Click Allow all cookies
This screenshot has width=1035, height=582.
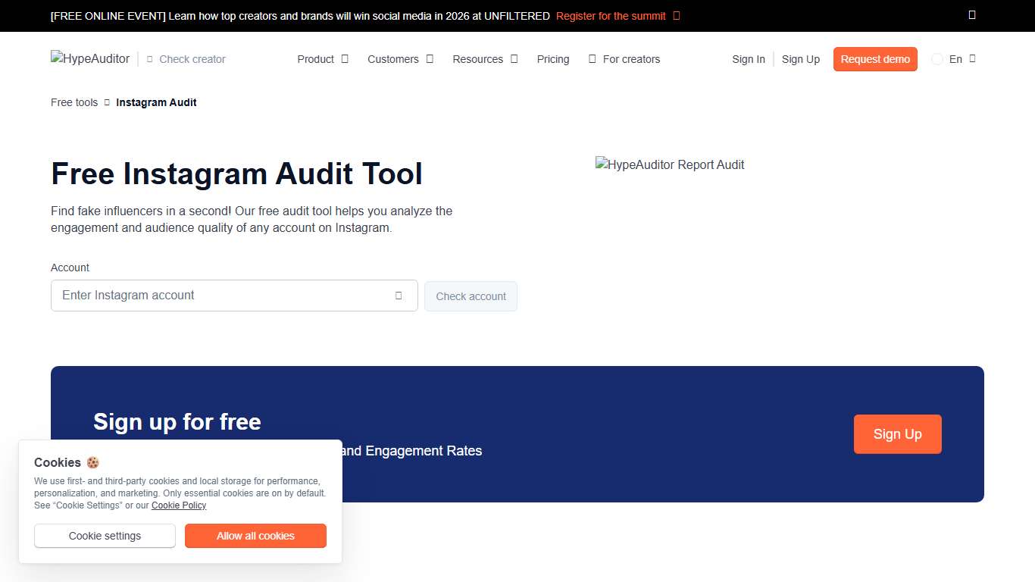point(255,536)
